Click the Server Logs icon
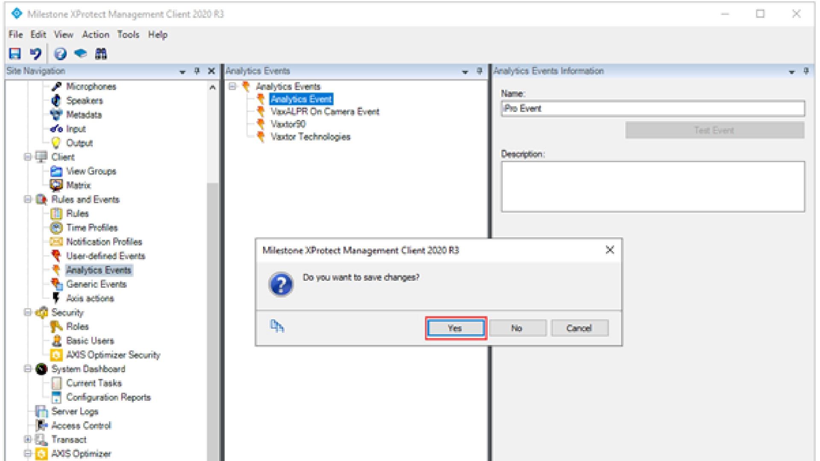Image resolution: width=820 pixels, height=461 pixels. coord(42,411)
